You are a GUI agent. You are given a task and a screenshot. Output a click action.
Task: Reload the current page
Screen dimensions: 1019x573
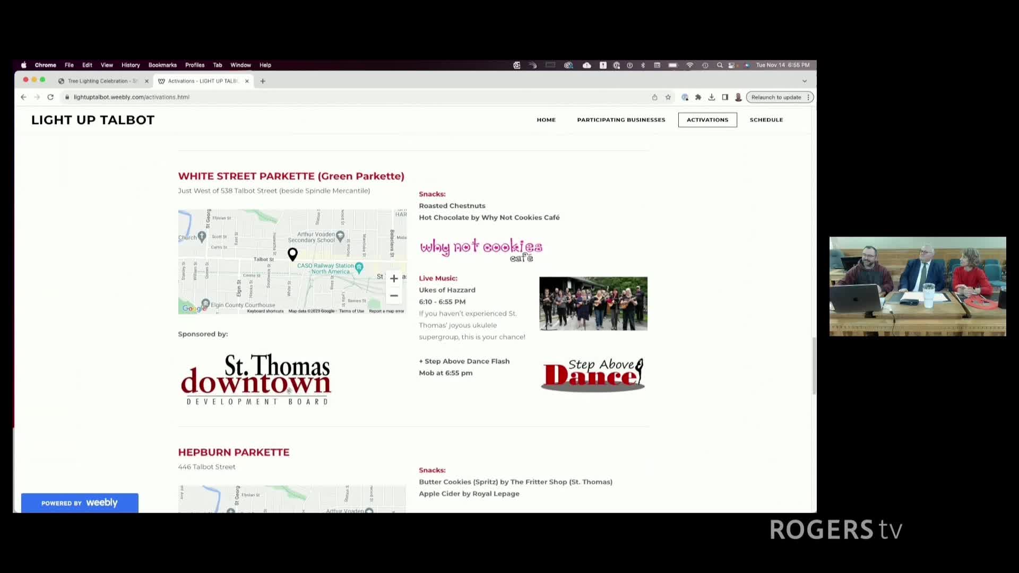(x=50, y=97)
